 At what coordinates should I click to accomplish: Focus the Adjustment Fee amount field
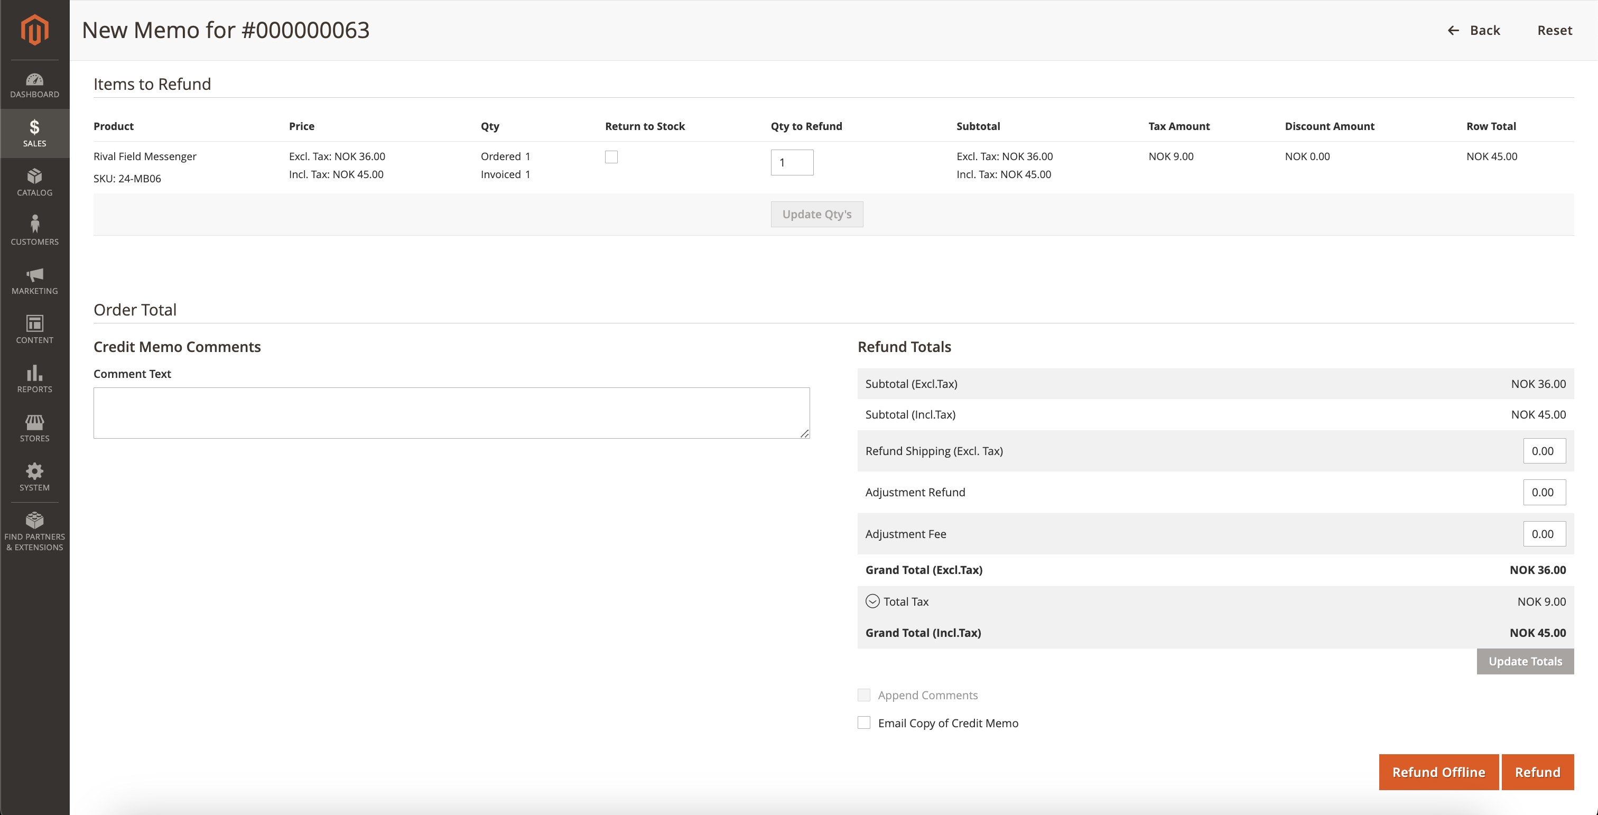[x=1544, y=534]
